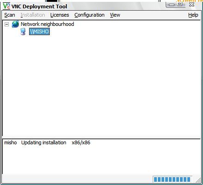Click the VNC Deployment Tool title text
The width and height of the screenshot is (203, 185).
tap(39, 6)
